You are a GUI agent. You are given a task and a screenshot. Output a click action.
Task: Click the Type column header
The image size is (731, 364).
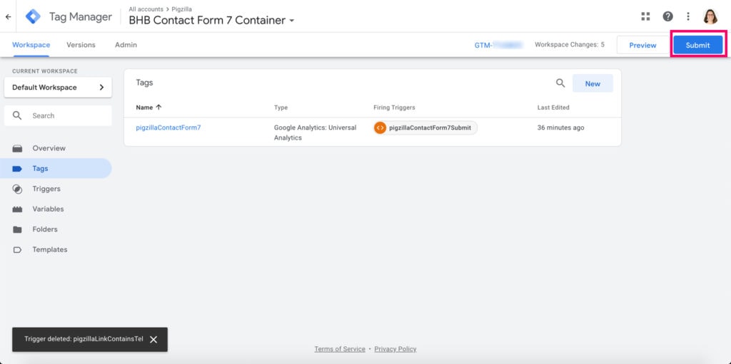[x=281, y=108]
